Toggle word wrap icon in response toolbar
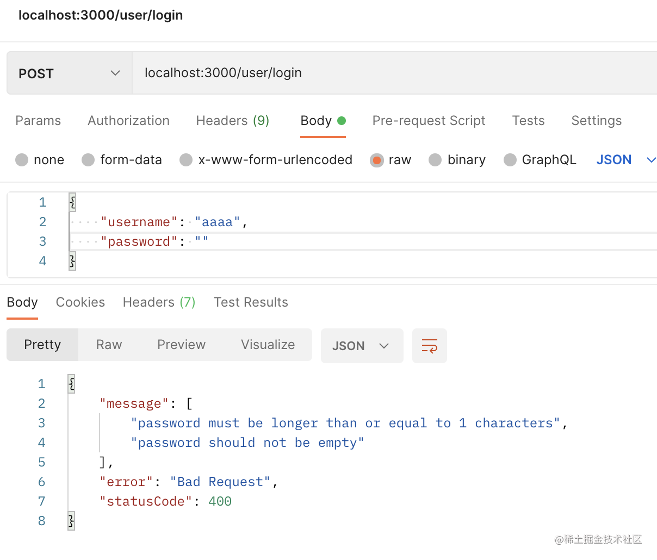The width and height of the screenshot is (657, 560). coord(429,346)
